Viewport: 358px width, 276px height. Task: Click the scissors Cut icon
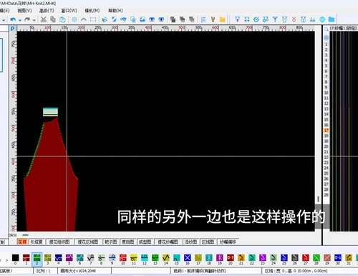coord(43,19)
